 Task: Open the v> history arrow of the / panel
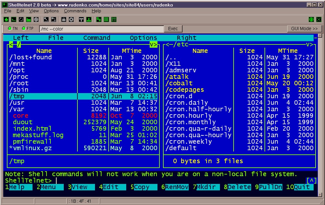tap(153, 44)
